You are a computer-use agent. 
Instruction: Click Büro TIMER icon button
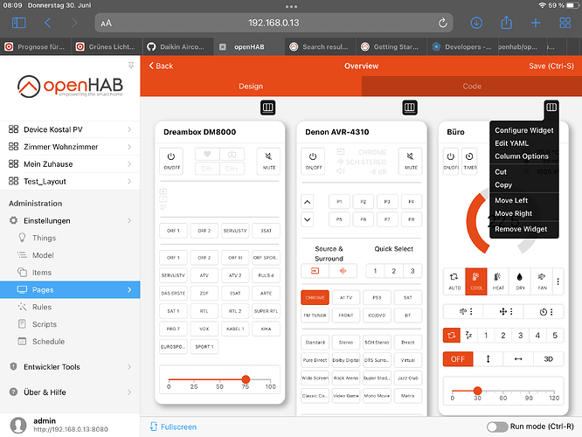[x=469, y=161]
